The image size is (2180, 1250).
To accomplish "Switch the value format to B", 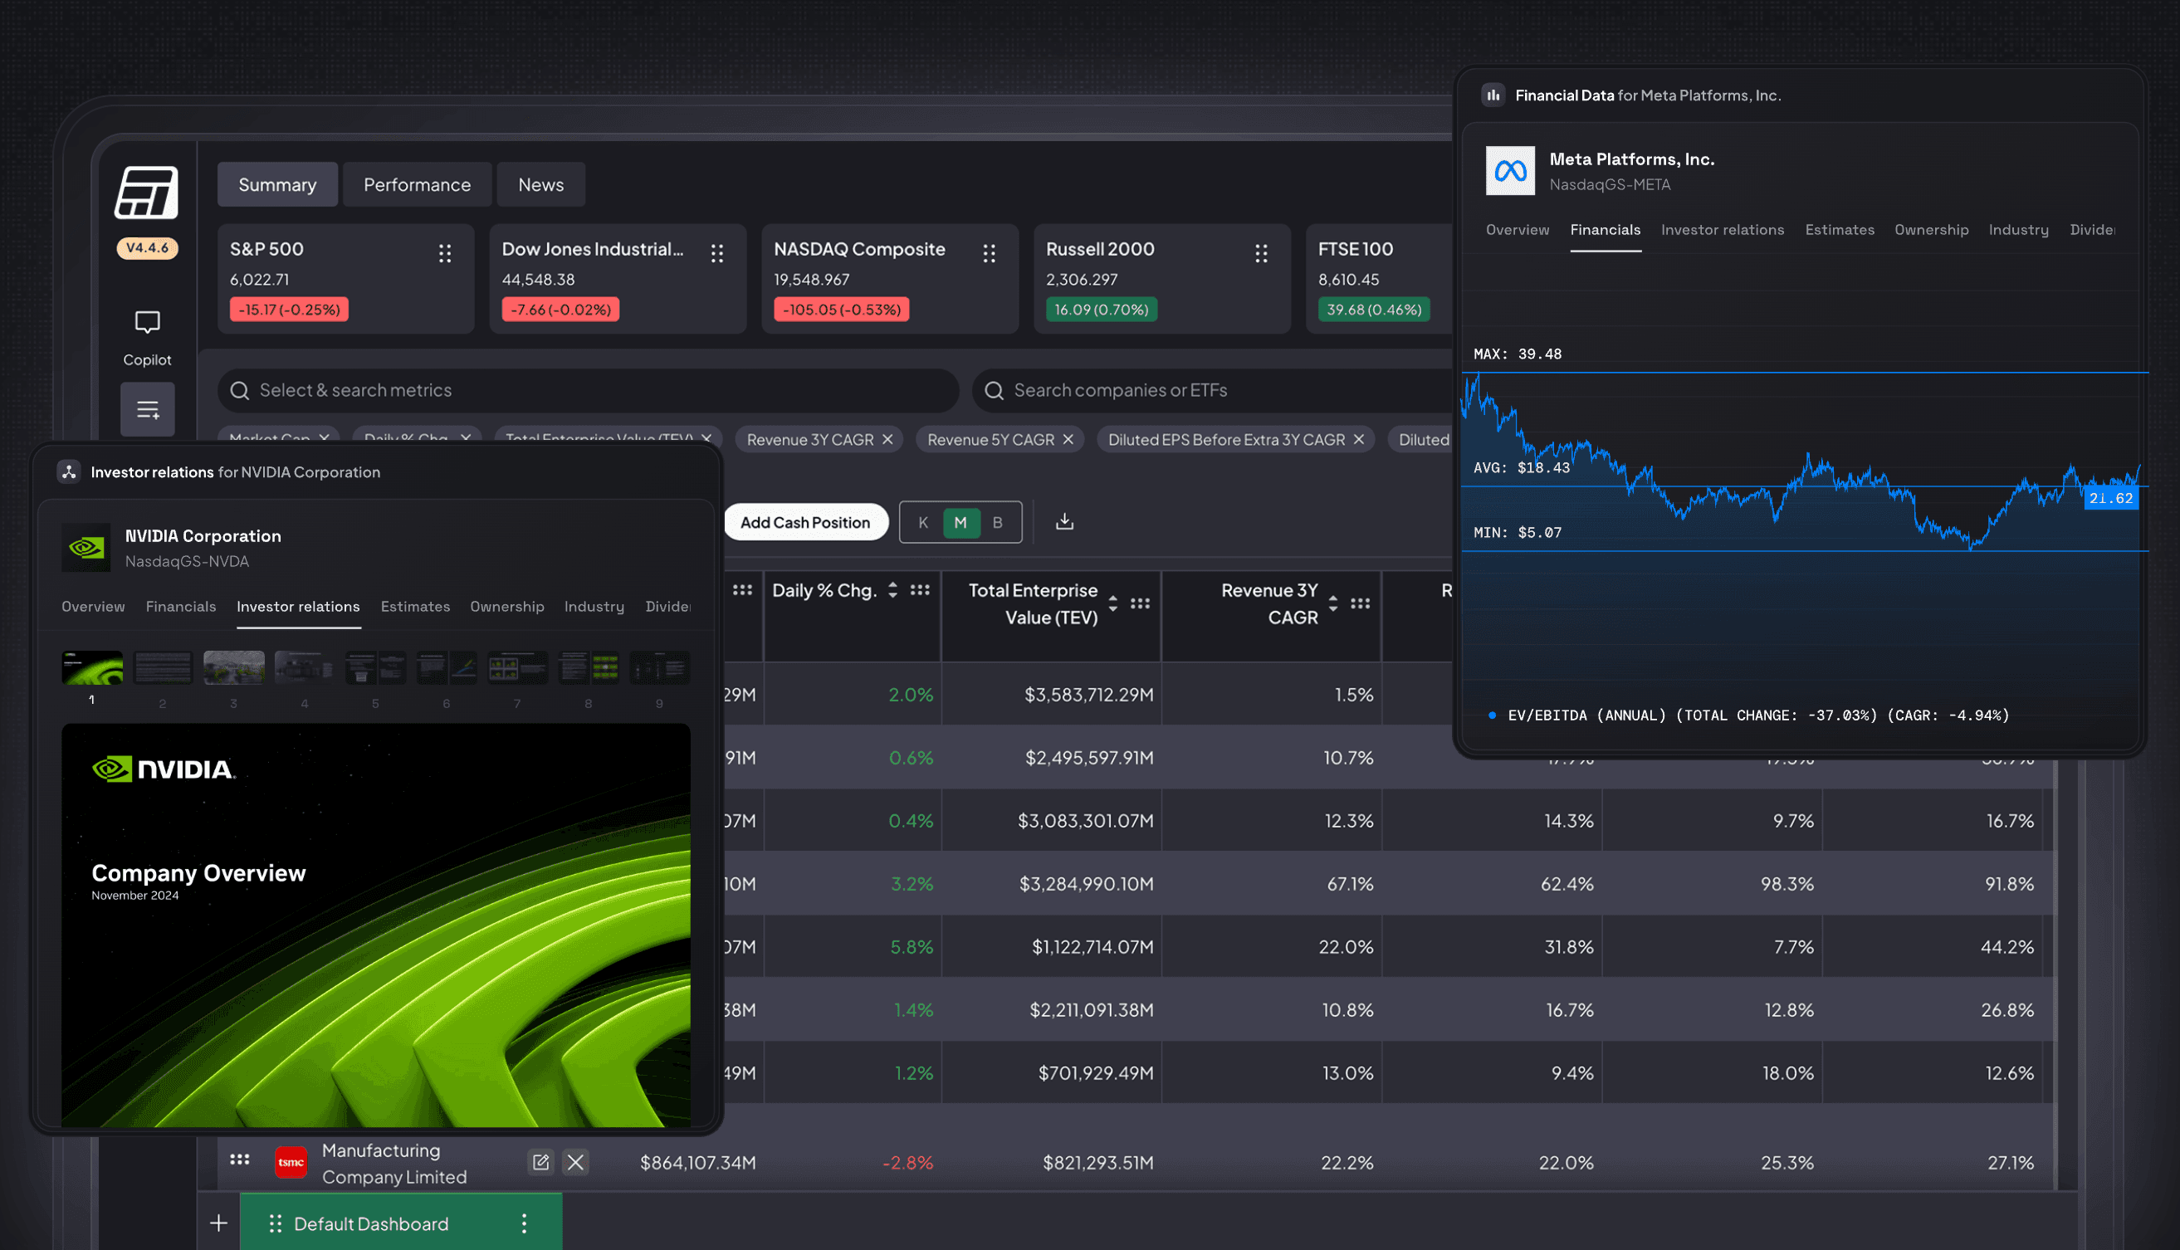I will click(998, 521).
